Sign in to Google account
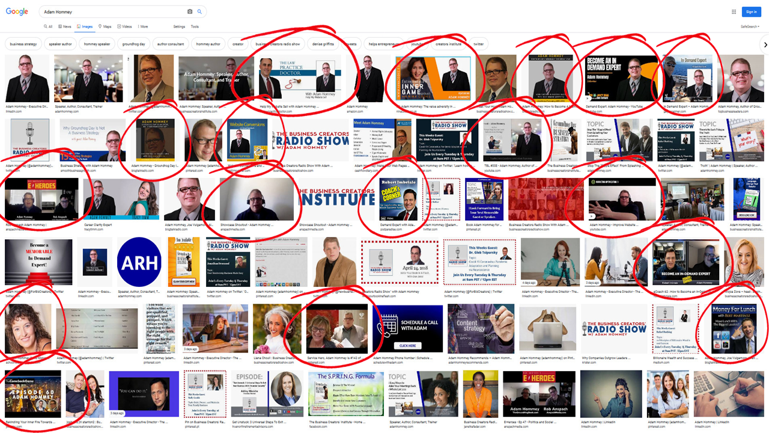The width and height of the screenshot is (769, 433). tap(751, 11)
